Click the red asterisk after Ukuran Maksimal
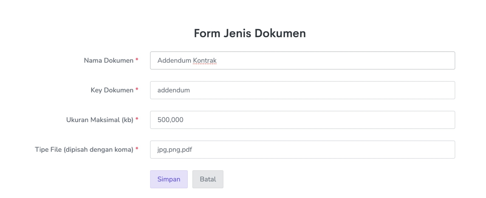The width and height of the screenshot is (486, 198). point(137,119)
